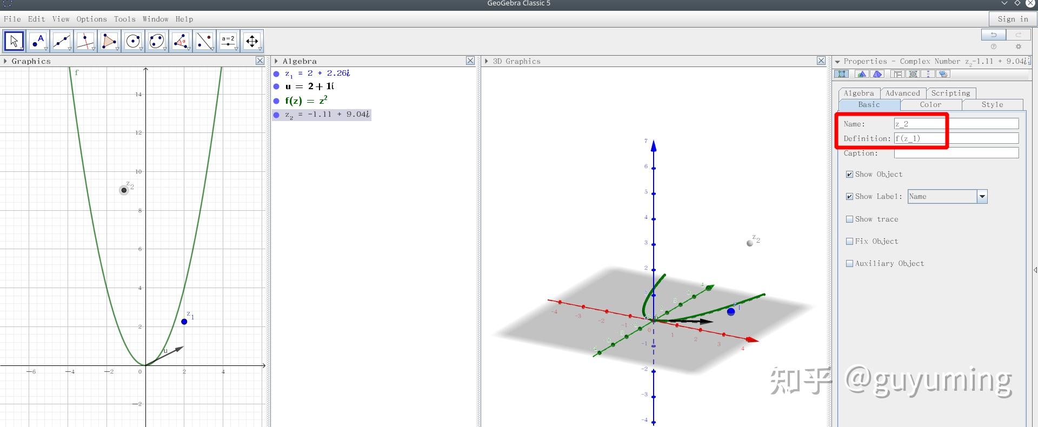Viewport: 1038px width, 427px height.
Task: Select the f(z) = z² row in Algebra
Action: pos(307,101)
